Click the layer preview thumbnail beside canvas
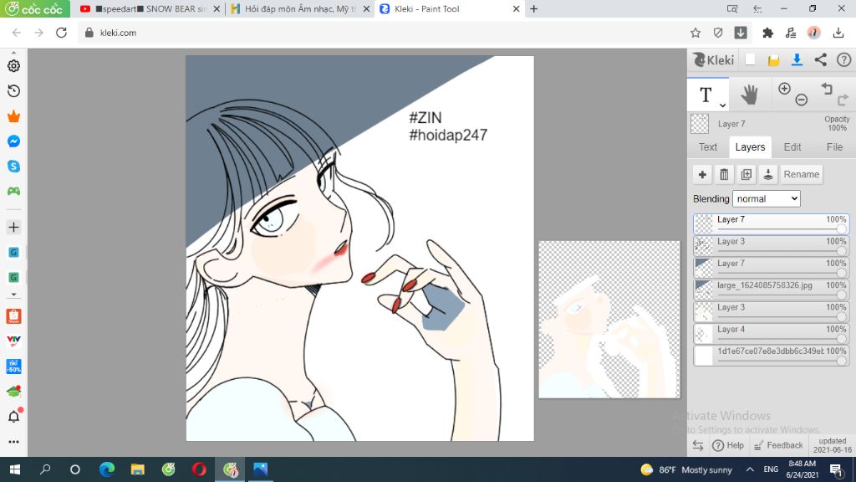This screenshot has width=856, height=482. [609, 319]
